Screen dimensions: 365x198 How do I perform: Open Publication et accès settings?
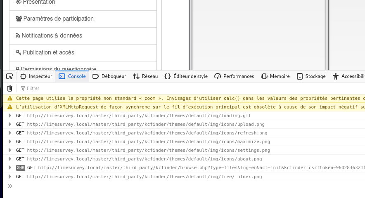click(x=48, y=52)
